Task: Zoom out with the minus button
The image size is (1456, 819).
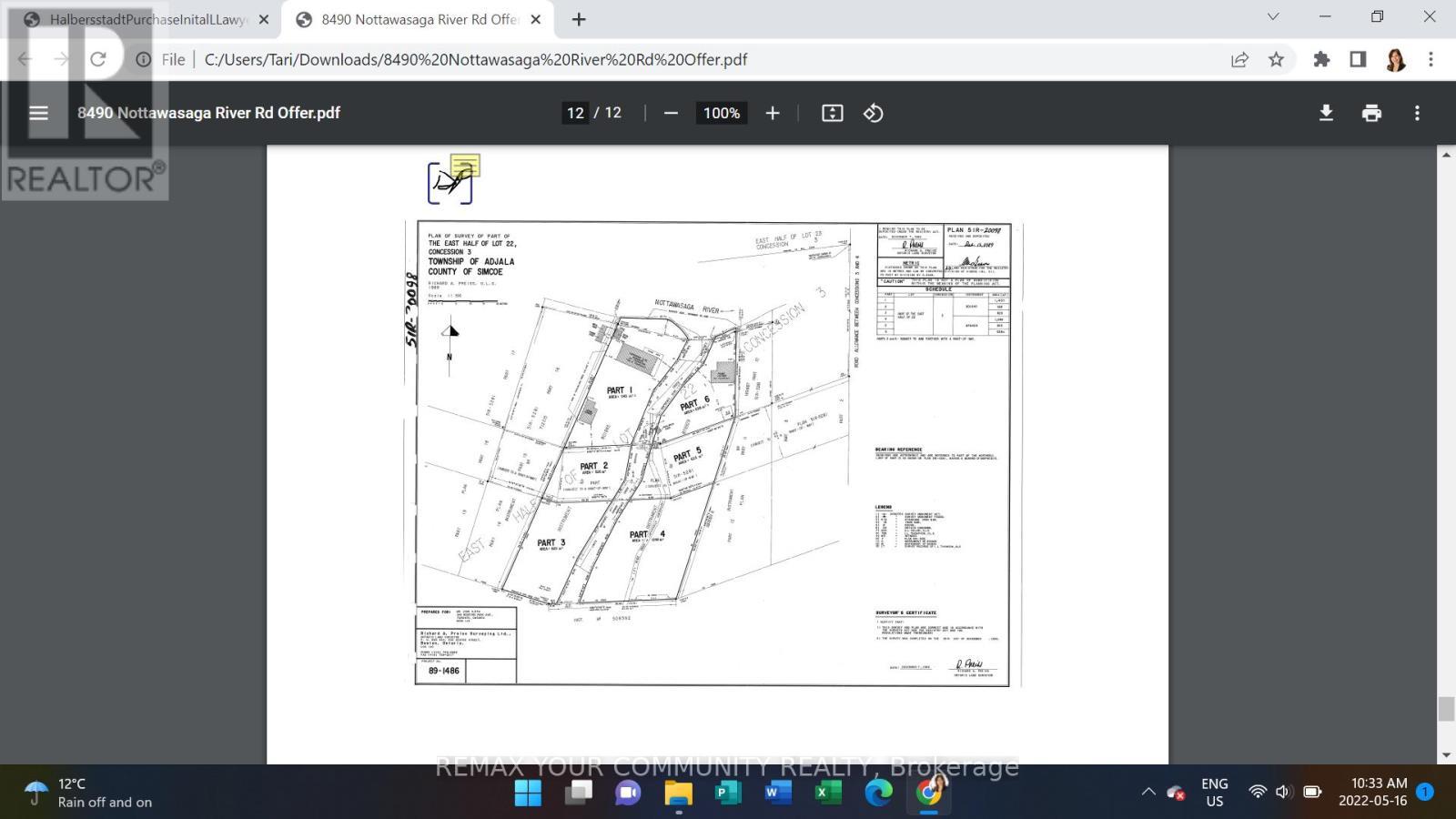Action: (x=671, y=113)
